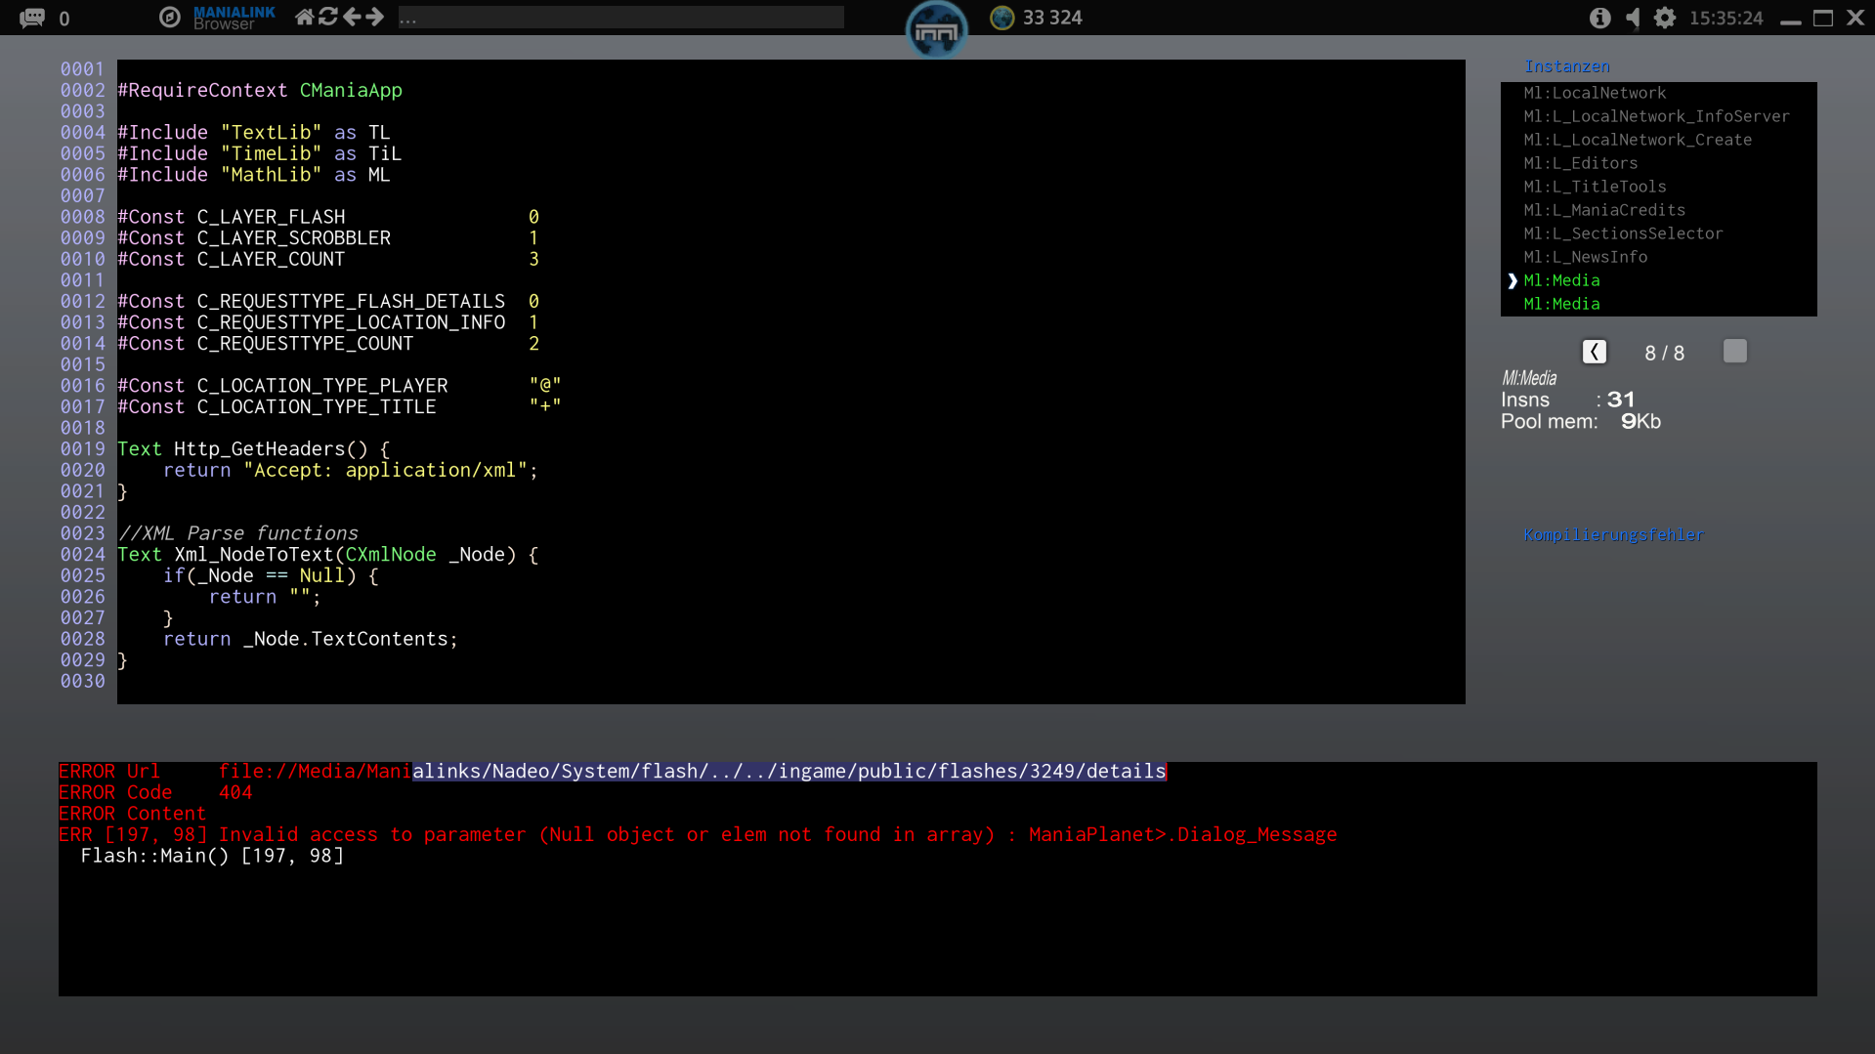Viewport: 1875px width, 1054px height.
Task: Click the Manialink Browser compass icon
Action: [170, 18]
